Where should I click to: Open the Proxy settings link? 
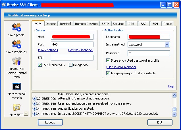pyautogui.click(x=48, y=50)
